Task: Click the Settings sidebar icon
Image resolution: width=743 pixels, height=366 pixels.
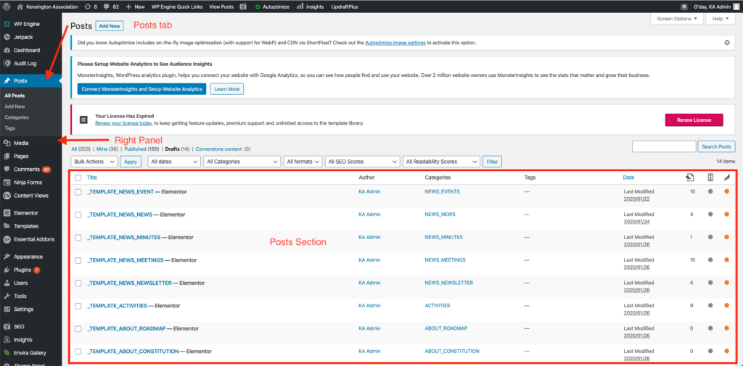Action: coord(7,309)
